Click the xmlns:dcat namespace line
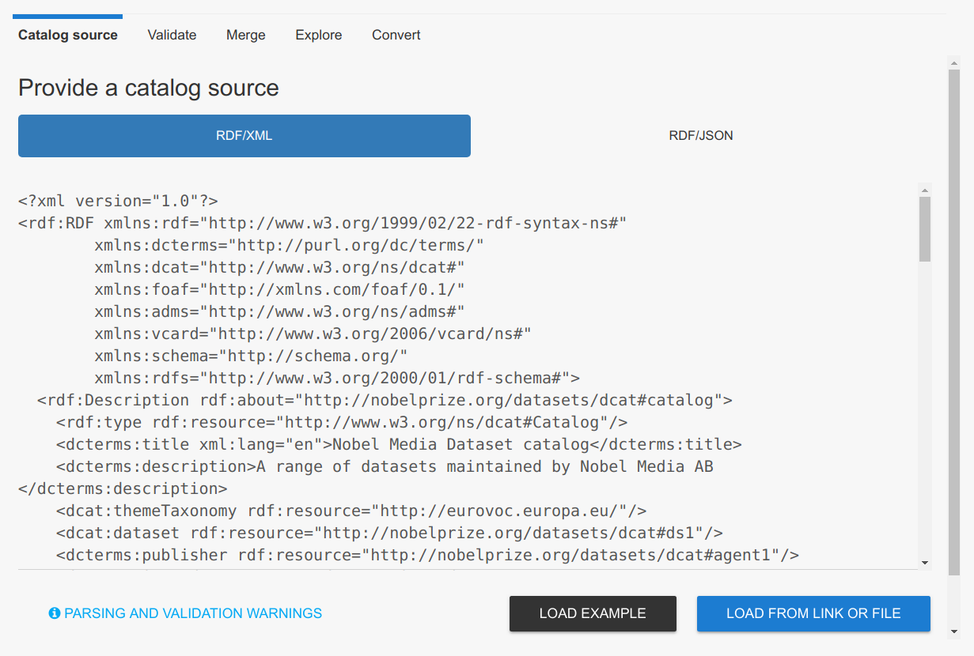 pyautogui.click(x=279, y=267)
